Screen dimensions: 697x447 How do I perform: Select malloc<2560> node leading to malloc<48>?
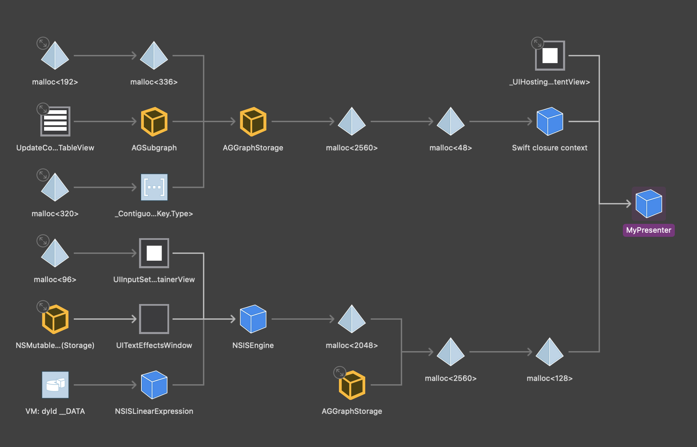(352, 121)
